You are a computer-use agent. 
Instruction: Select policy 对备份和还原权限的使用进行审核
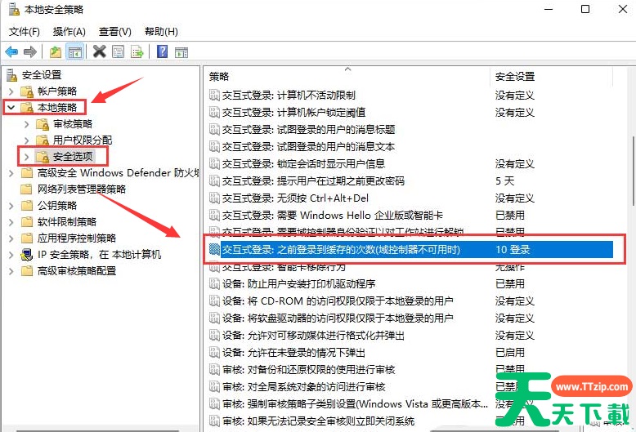[308, 370]
